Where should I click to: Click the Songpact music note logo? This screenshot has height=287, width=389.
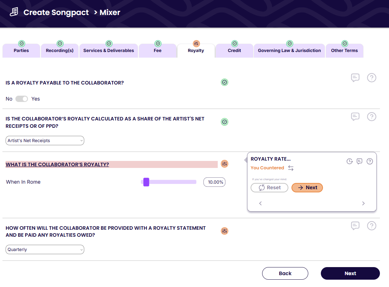click(x=14, y=12)
